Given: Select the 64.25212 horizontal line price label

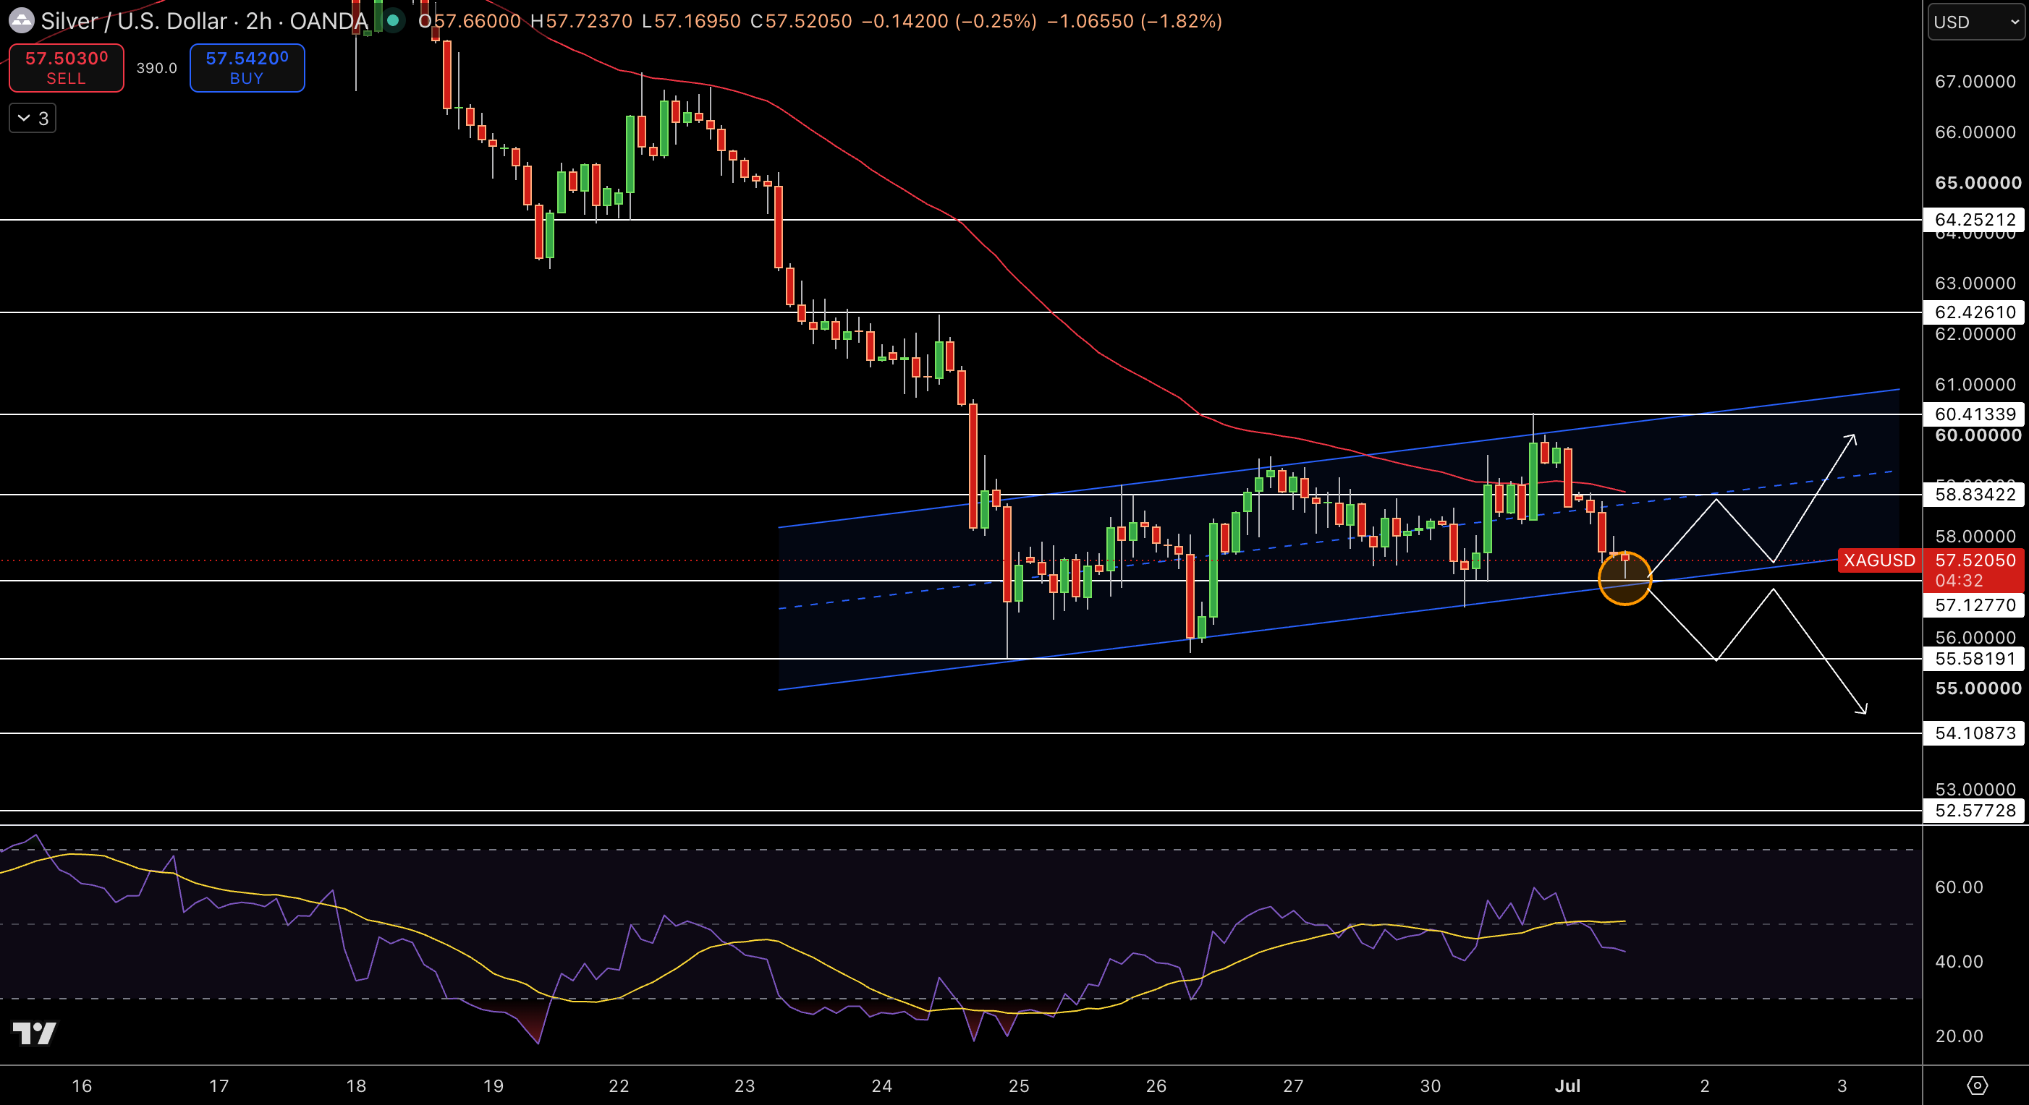Looking at the screenshot, I should 1974,220.
